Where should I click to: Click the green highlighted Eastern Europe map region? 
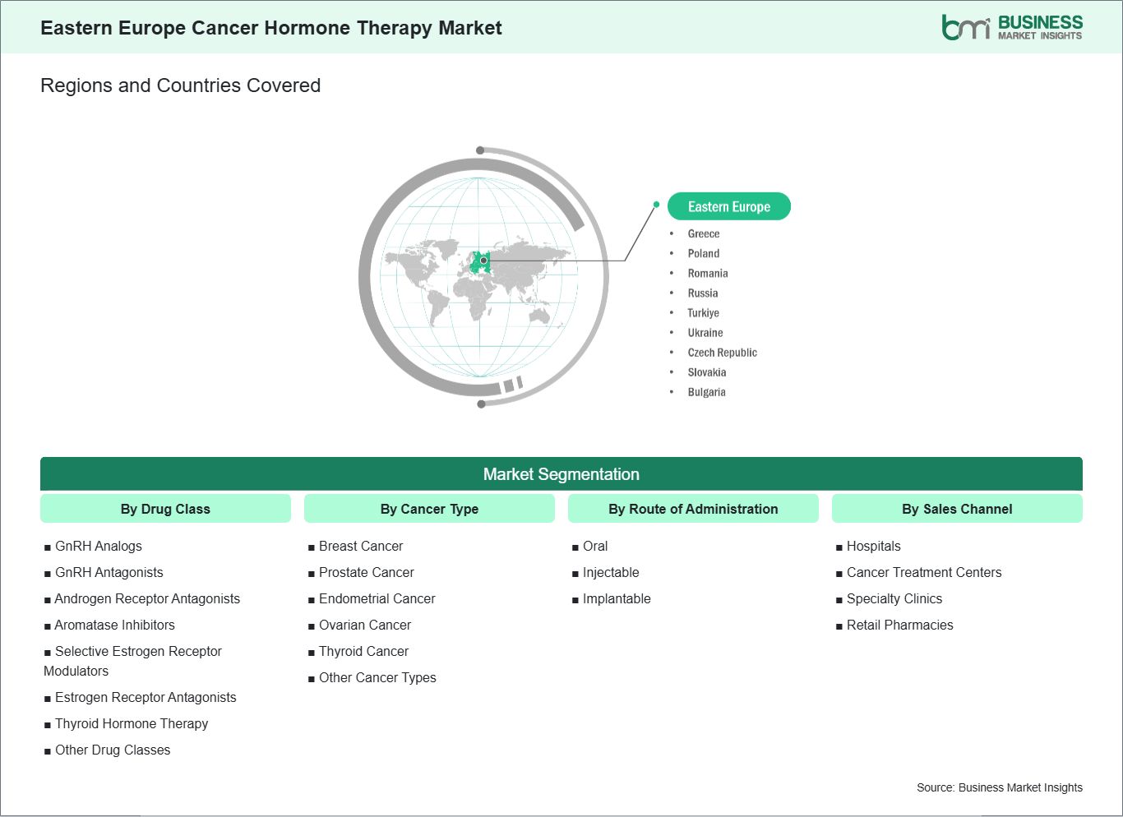[480, 262]
